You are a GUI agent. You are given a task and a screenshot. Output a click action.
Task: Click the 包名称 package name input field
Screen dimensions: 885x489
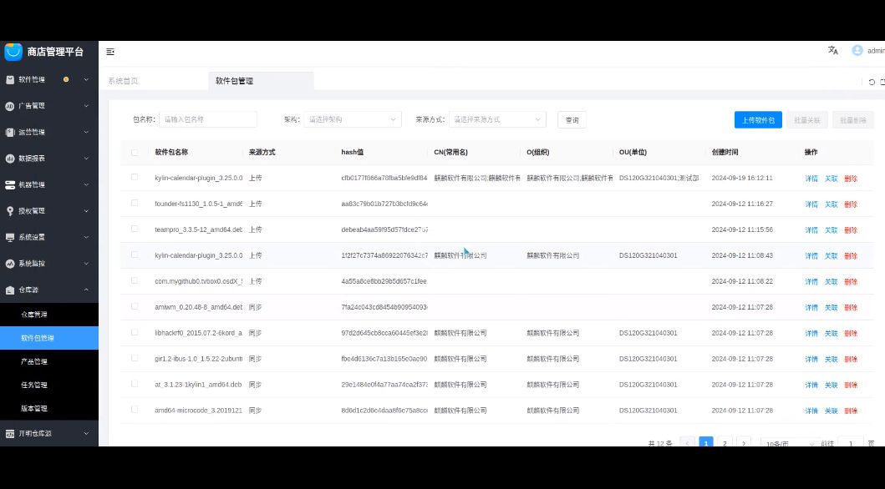pyautogui.click(x=208, y=119)
